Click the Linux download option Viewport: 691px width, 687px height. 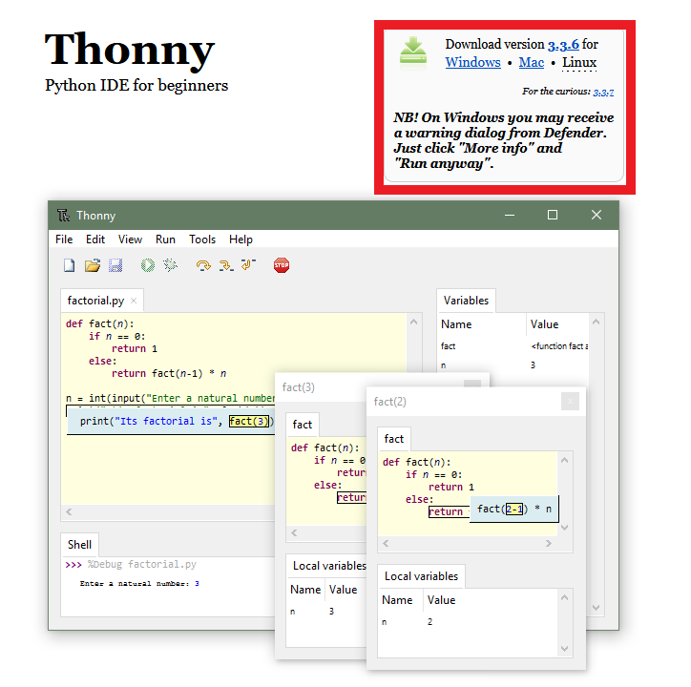point(579,62)
